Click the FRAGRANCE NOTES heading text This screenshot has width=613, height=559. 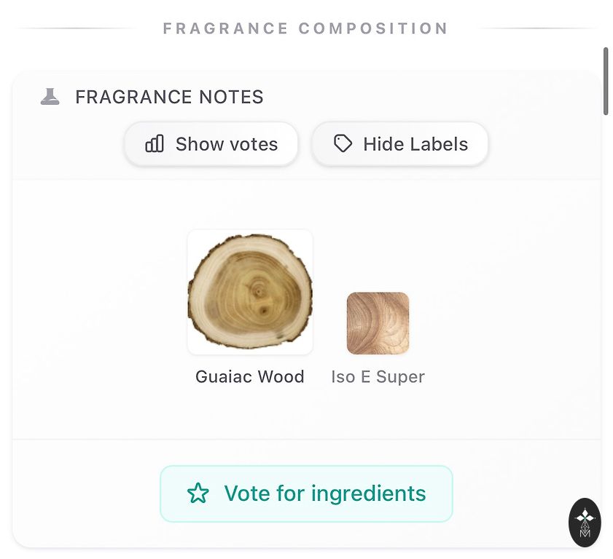169,97
